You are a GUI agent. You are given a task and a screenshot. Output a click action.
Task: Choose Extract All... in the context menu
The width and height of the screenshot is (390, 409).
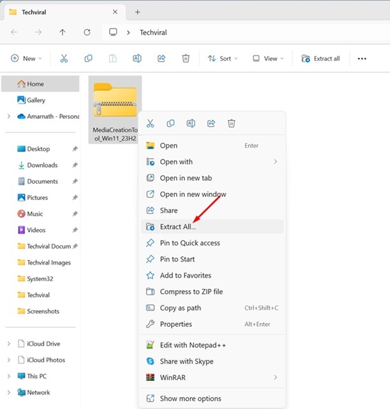coord(212,226)
